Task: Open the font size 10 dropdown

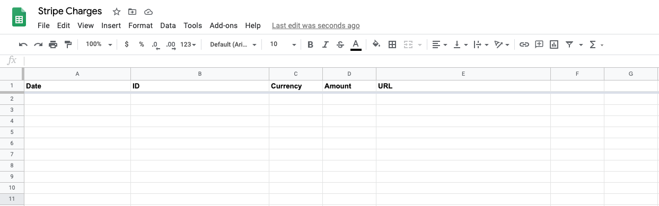Action: coord(283,44)
